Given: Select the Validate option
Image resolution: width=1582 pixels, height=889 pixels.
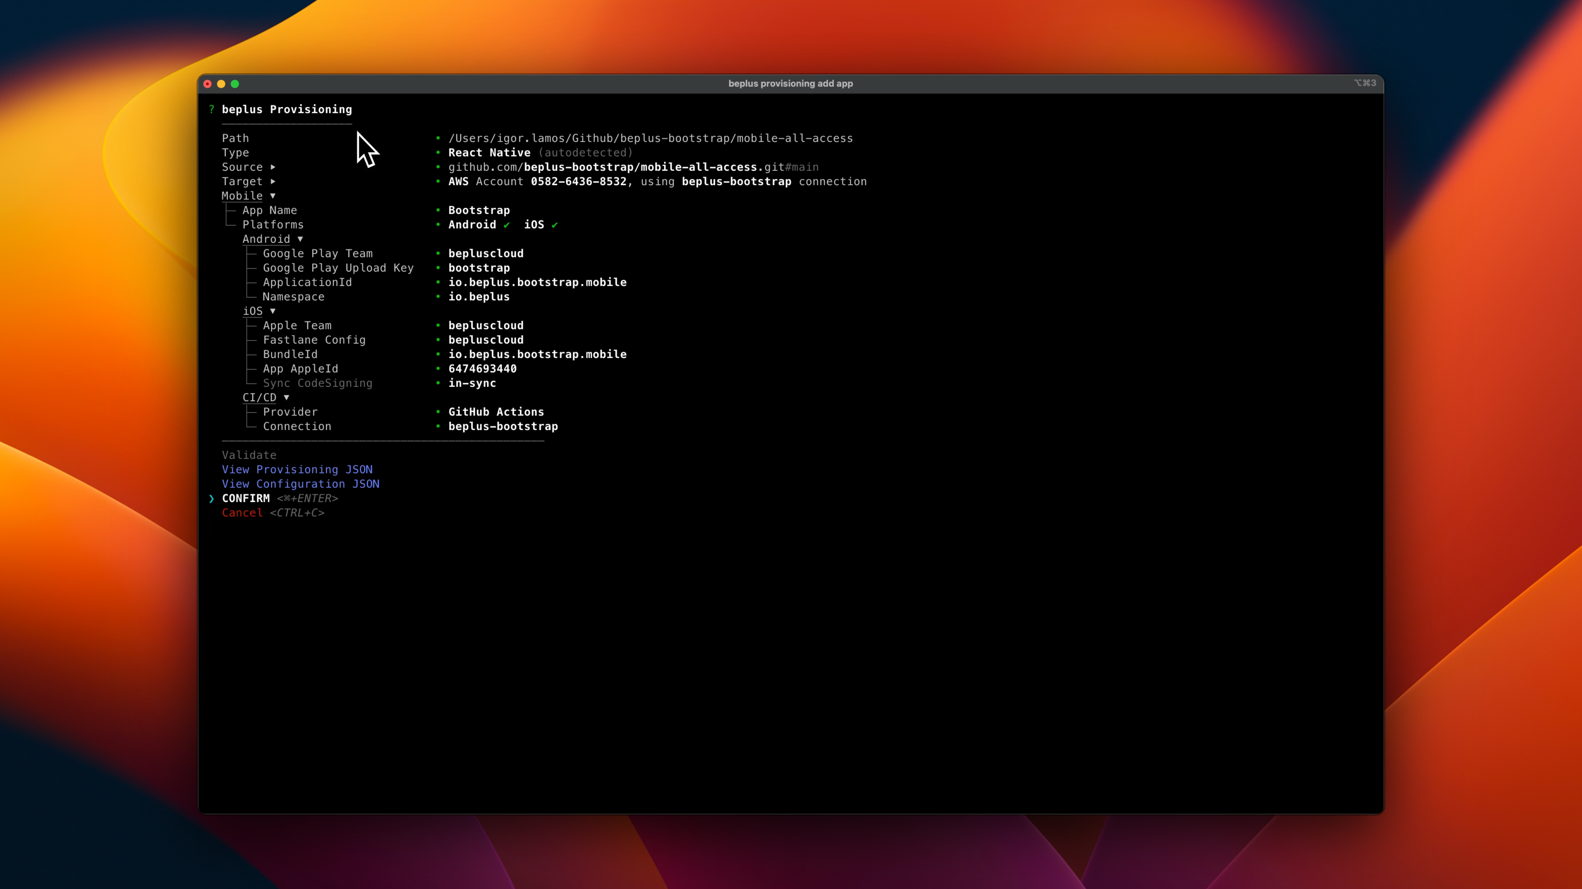Looking at the screenshot, I should [249, 455].
